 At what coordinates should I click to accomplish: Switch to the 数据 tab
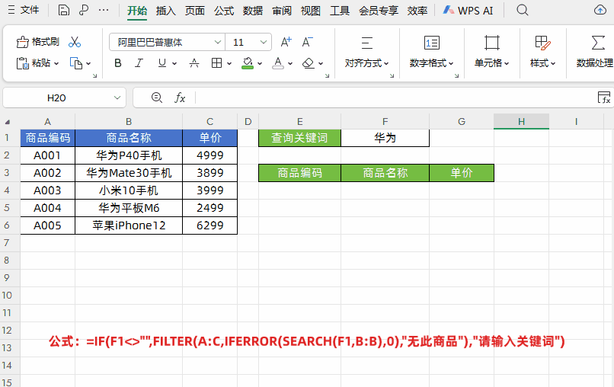[253, 11]
